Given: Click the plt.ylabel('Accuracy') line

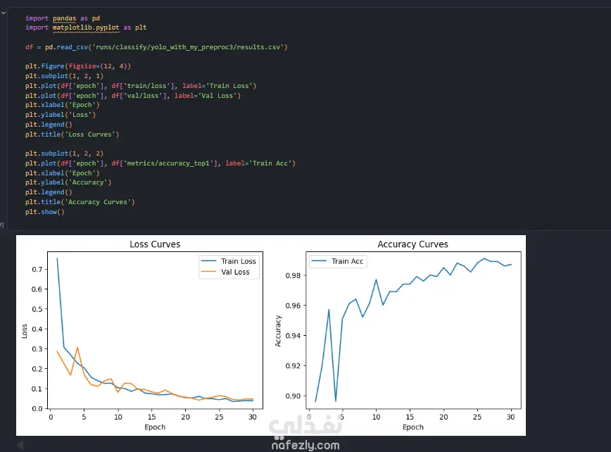Looking at the screenshot, I should pyautogui.click(x=68, y=182).
